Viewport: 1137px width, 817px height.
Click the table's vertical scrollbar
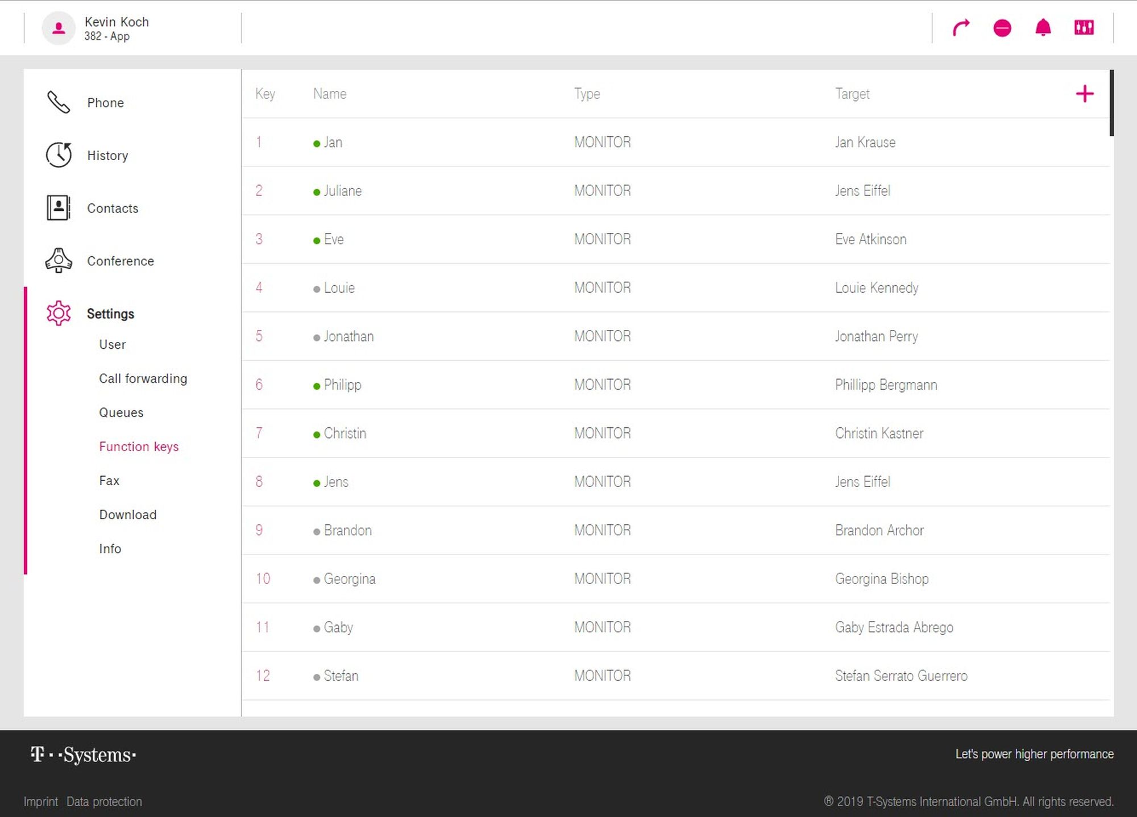(1111, 103)
